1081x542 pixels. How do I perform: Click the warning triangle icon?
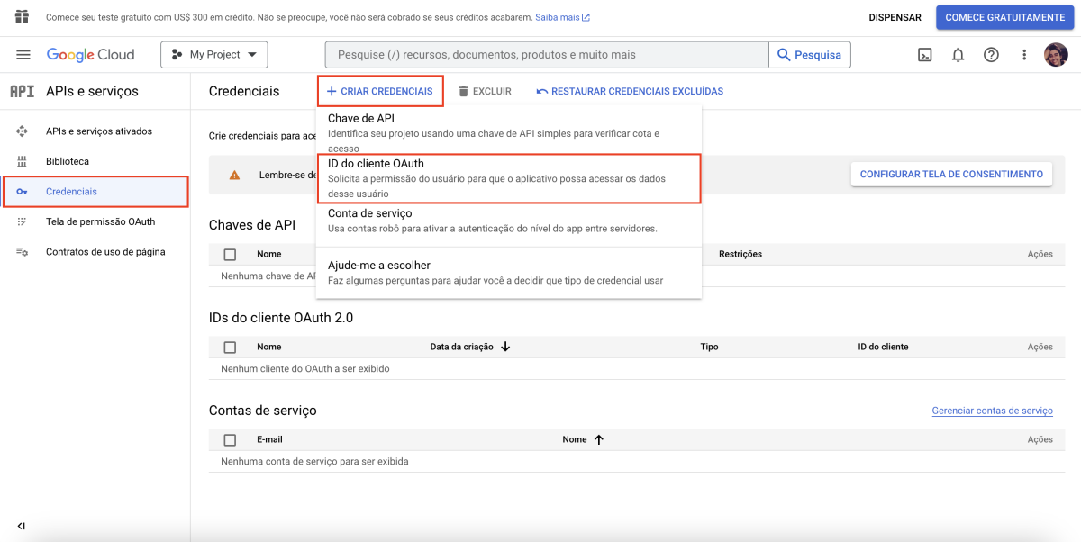pos(234,175)
